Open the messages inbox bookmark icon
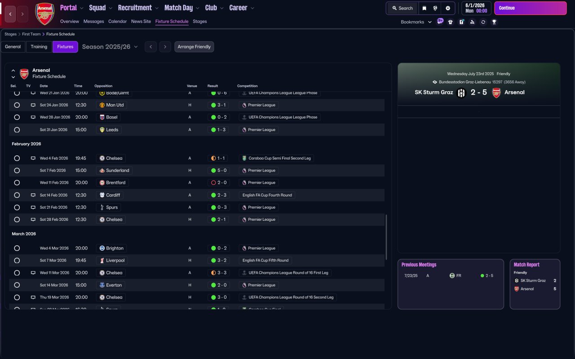Screen dimensions: 575x359 point(440,22)
